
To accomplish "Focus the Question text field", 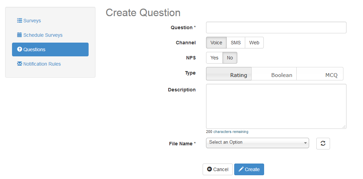I will tap(276, 27).
